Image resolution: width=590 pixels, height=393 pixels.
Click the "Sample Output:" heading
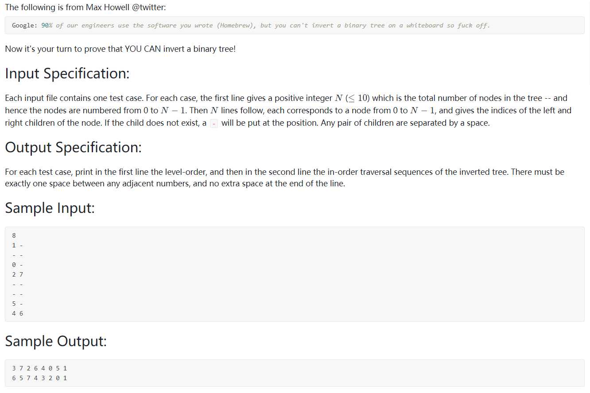56,341
